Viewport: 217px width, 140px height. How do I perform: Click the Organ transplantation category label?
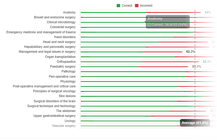pos(60,57)
